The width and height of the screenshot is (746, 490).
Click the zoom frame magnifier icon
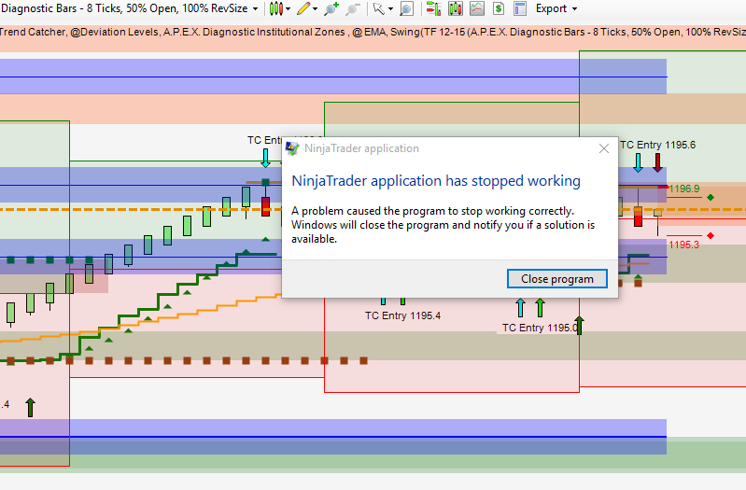[407, 8]
